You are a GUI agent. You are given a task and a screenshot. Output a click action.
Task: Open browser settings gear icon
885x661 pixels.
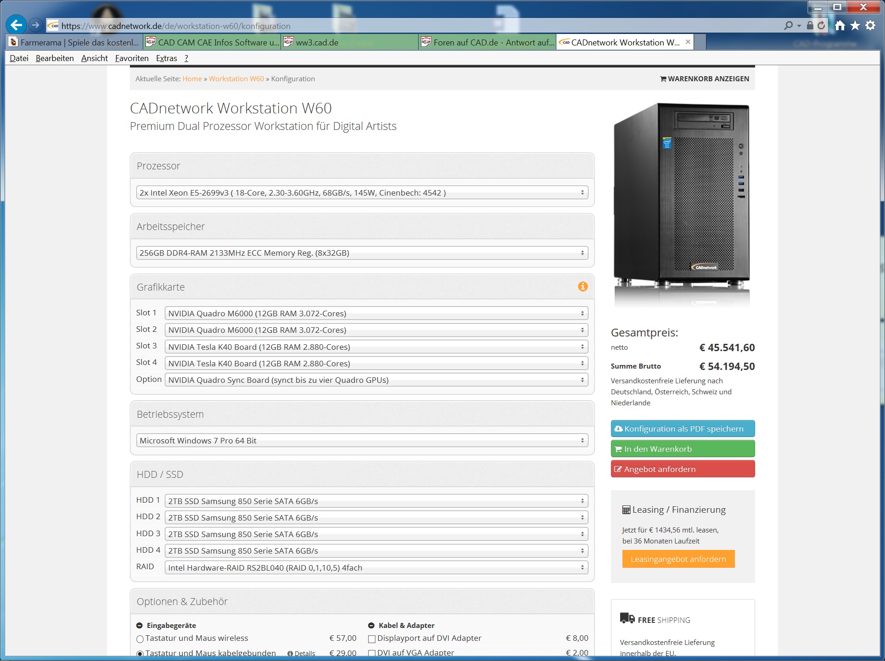[x=870, y=26]
